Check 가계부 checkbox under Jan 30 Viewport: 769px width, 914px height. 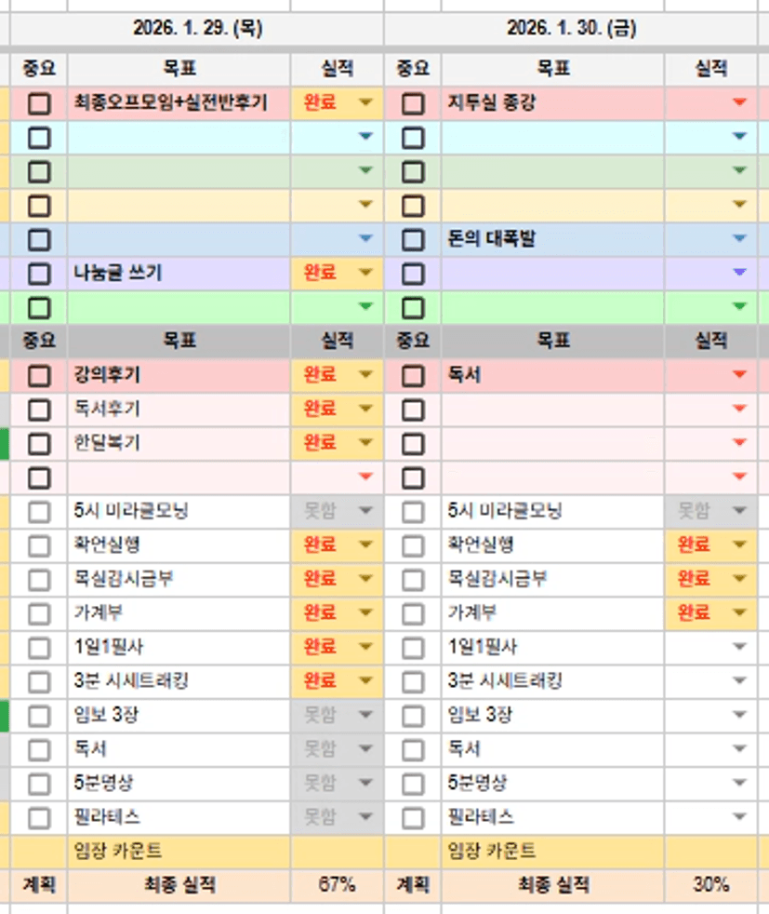[413, 613]
